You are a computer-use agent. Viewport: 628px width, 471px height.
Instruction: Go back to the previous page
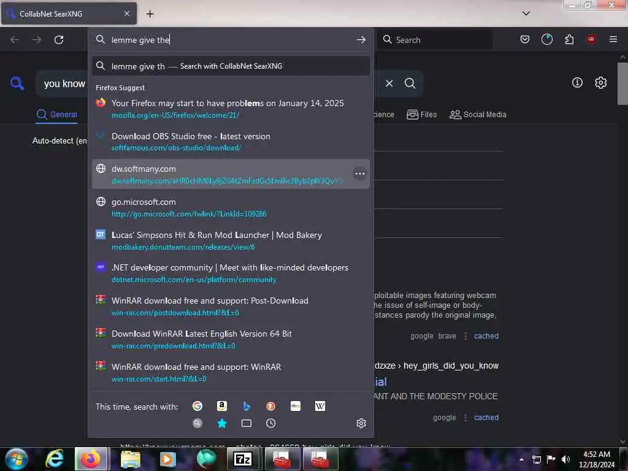click(15, 40)
